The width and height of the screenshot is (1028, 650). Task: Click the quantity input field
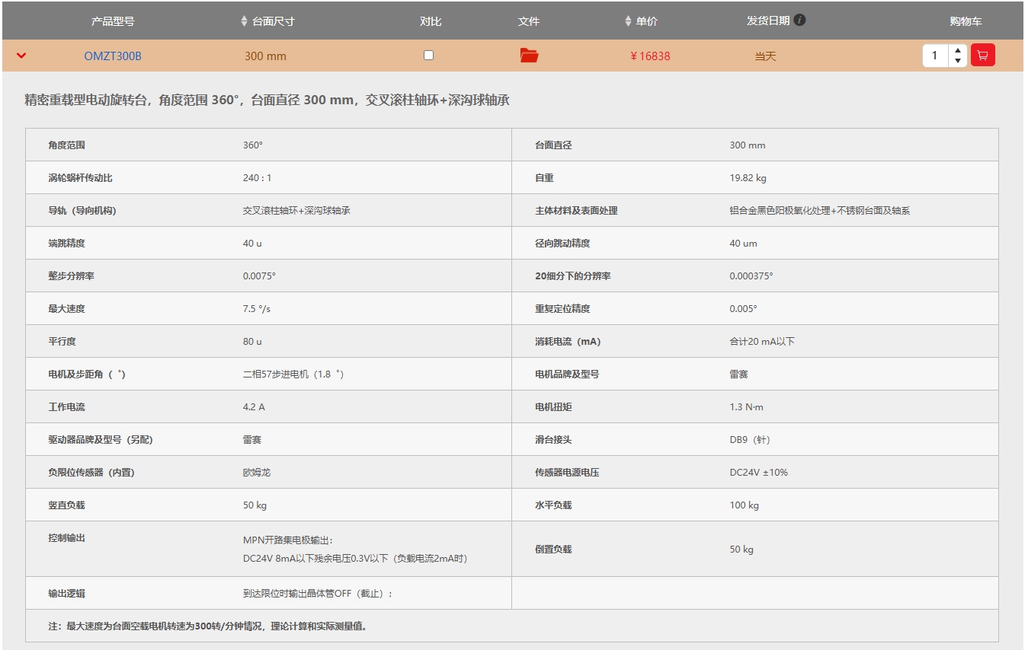[x=935, y=56]
